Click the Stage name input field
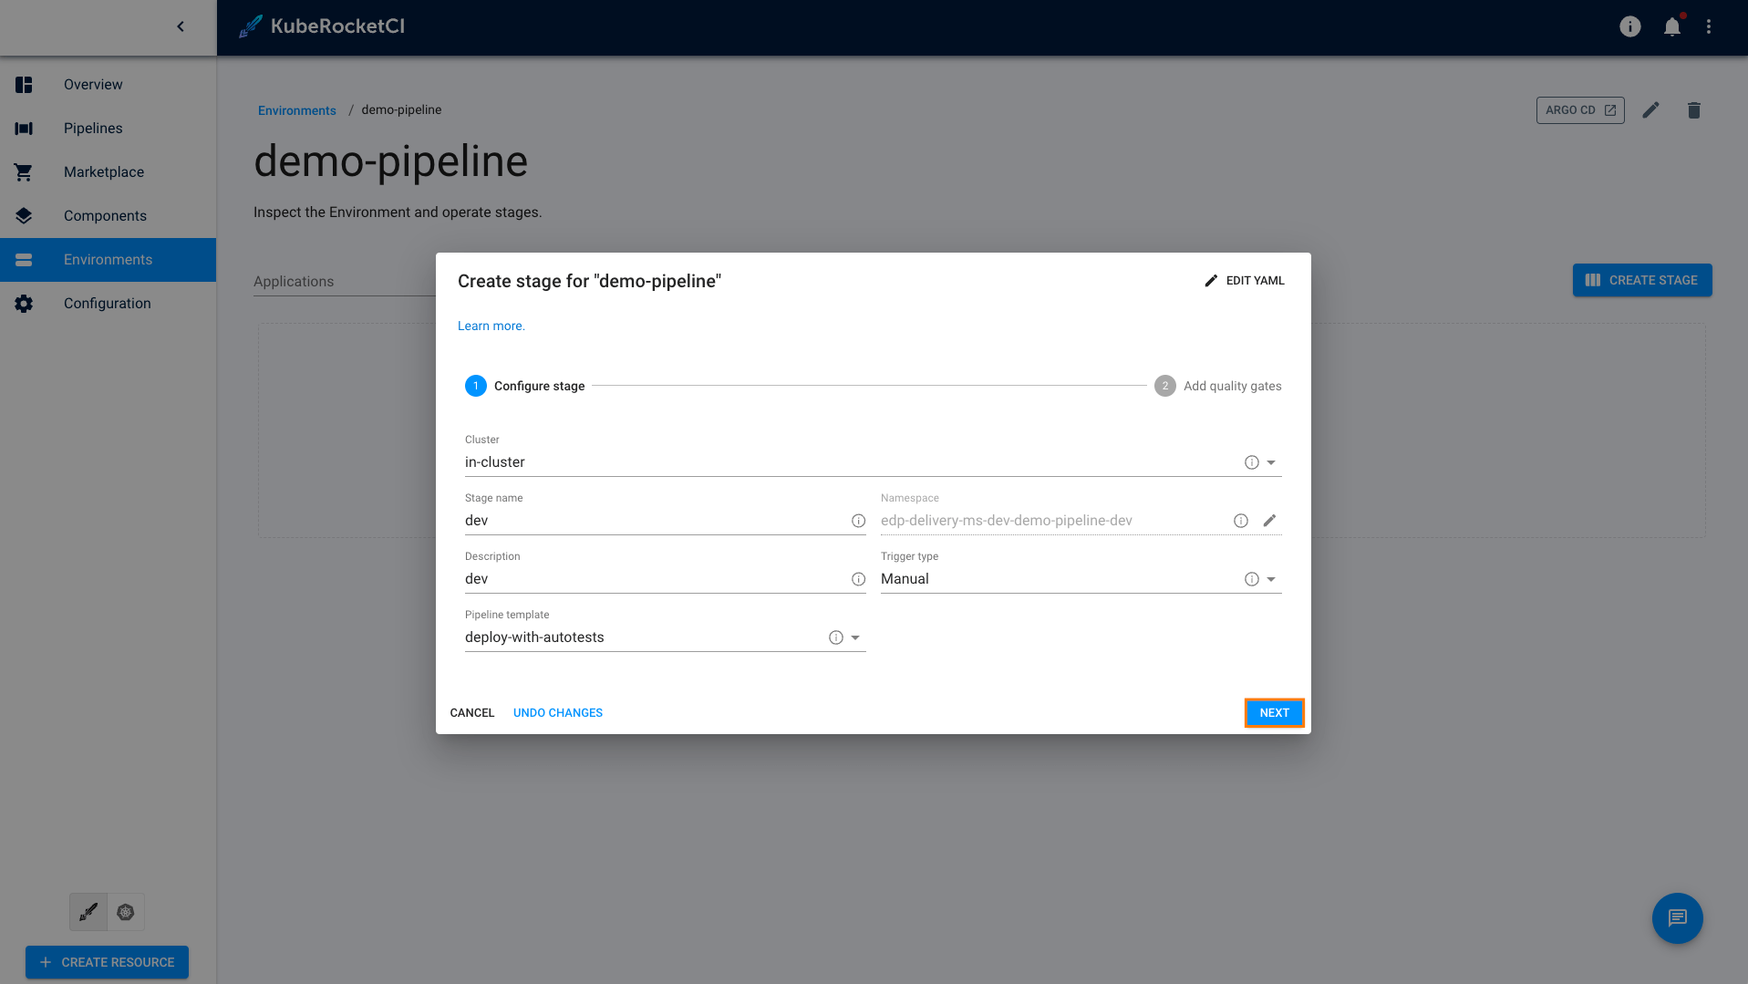 638,520
